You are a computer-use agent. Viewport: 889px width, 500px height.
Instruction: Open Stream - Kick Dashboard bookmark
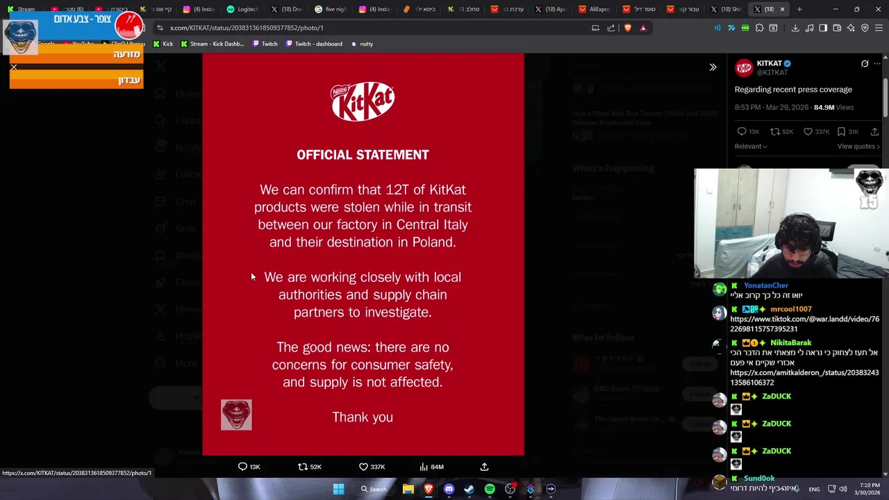coord(212,44)
